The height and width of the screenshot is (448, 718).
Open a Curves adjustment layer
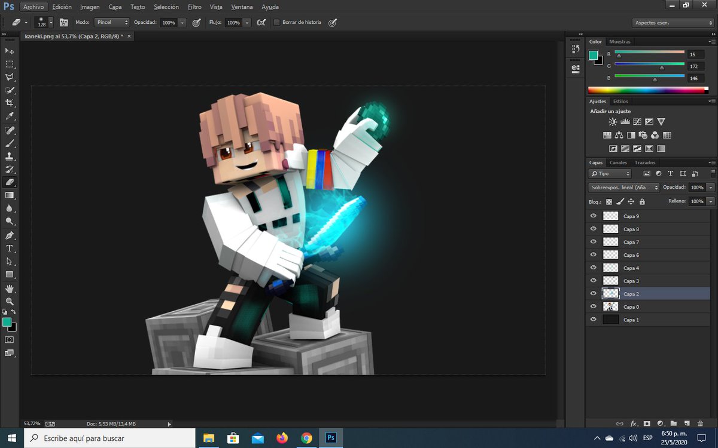click(x=638, y=121)
